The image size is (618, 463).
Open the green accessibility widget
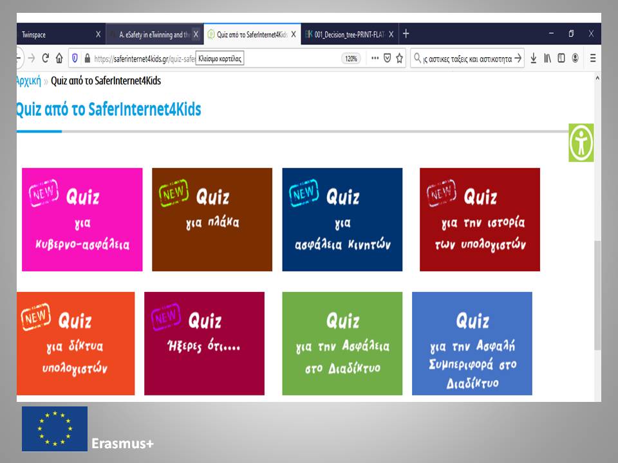tap(581, 143)
